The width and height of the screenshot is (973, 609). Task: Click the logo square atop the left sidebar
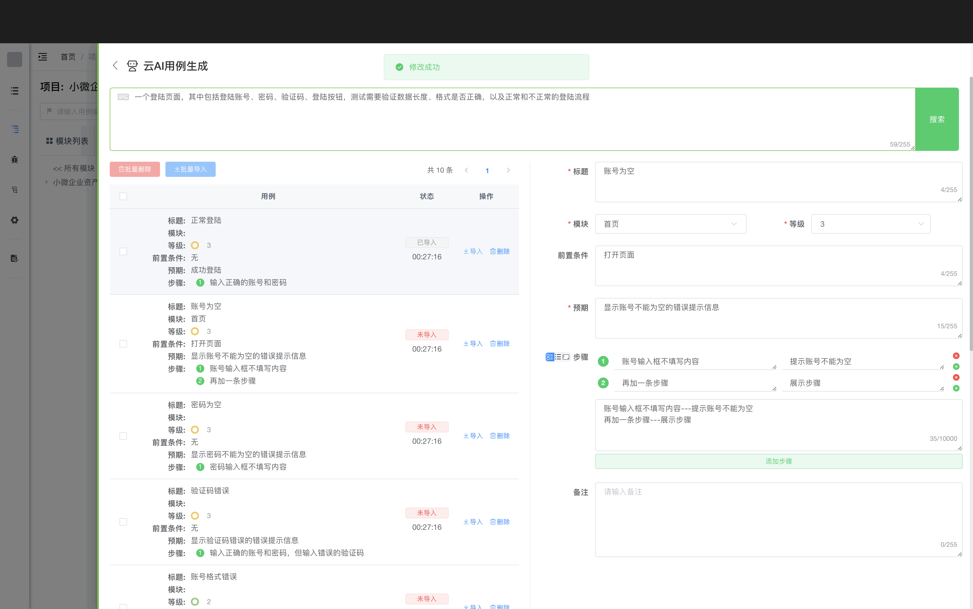pyautogui.click(x=15, y=59)
